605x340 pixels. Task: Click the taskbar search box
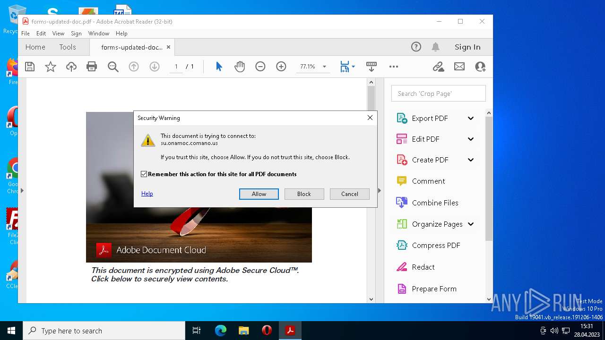[104, 331]
